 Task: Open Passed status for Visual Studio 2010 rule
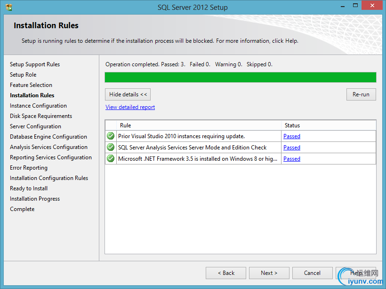click(x=292, y=136)
